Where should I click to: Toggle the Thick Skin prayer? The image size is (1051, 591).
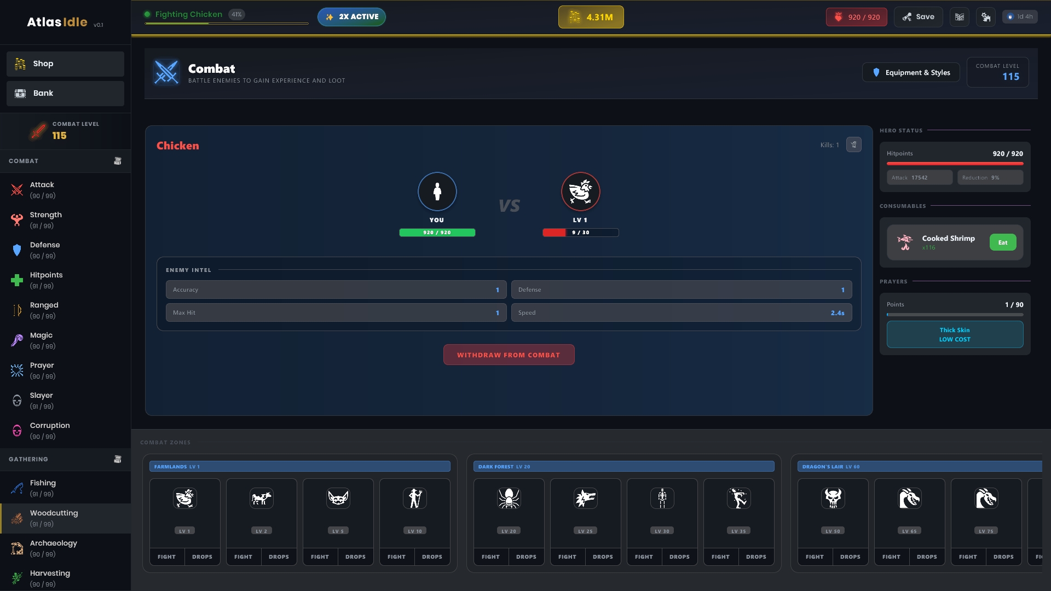pyautogui.click(x=955, y=334)
